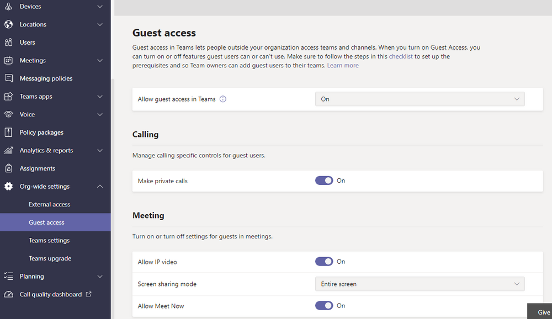Toggle Allow Meet Now off
Screen dimensions: 552x319
click(x=324, y=306)
